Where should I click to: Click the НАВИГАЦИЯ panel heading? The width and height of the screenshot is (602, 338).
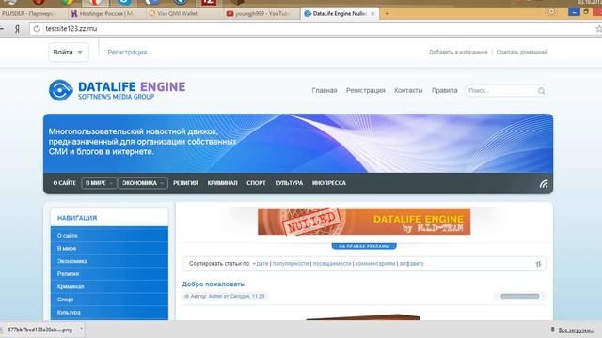(77, 218)
